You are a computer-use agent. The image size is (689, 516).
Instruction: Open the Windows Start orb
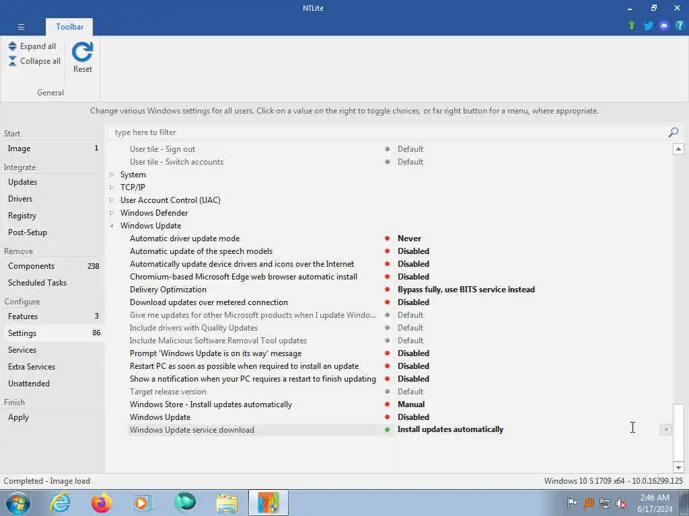pyautogui.click(x=18, y=503)
